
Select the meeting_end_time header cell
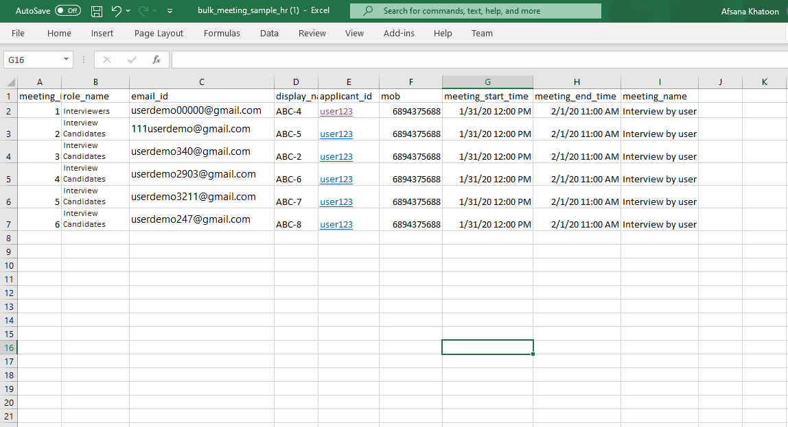[x=577, y=97]
